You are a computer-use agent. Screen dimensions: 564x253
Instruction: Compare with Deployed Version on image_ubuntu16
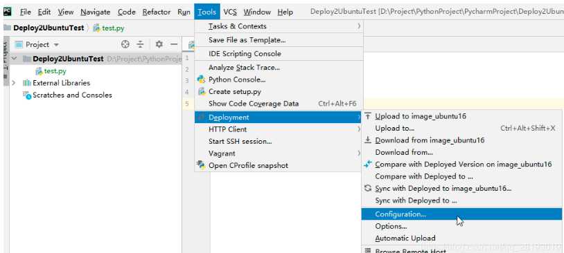[462, 165]
